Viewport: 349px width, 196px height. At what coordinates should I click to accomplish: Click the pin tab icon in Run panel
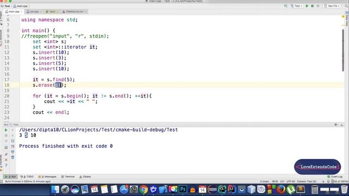6,155
